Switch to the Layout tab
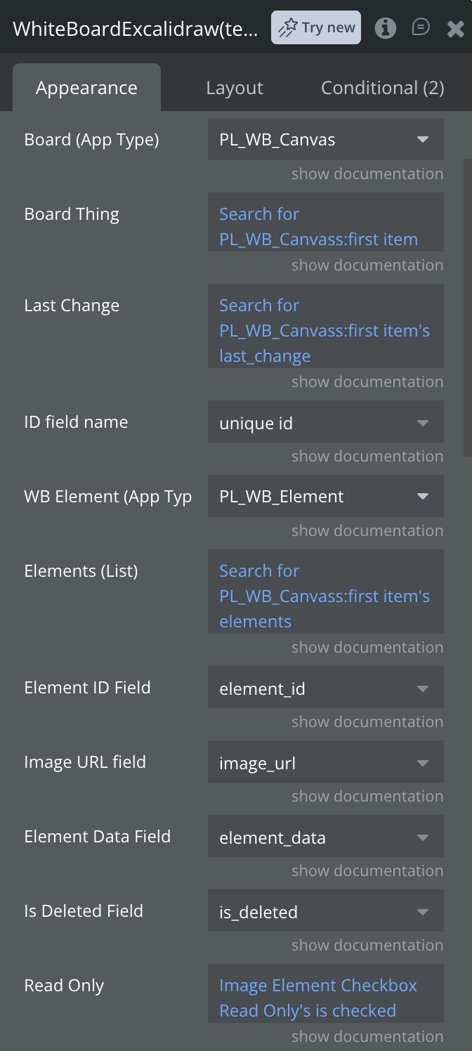The height and width of the screenshot is (1051, 472). (235, 88)
